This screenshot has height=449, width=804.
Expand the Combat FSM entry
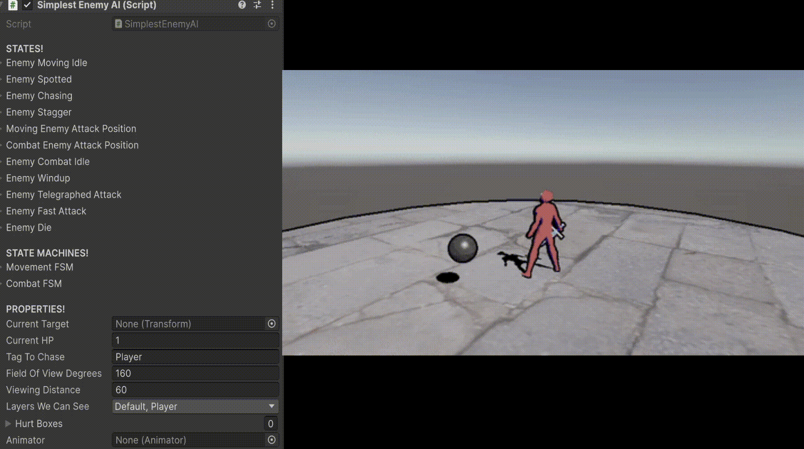coord(3,284)
